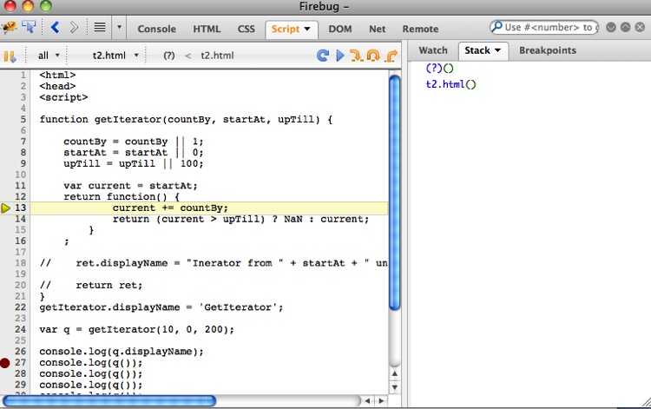Click 'return function() {' line

coord(122,197)
